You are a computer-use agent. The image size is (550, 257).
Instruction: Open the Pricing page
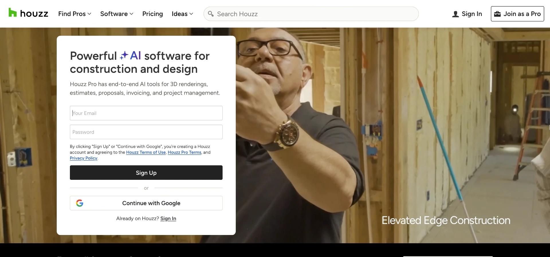click(x=153, y=14)
